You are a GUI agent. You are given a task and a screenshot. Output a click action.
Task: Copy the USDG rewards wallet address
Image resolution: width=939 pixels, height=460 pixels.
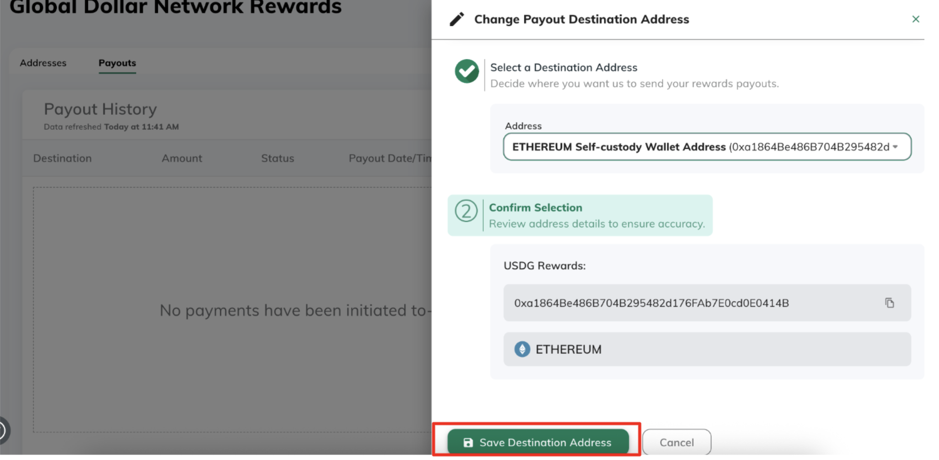coord(889,302)
